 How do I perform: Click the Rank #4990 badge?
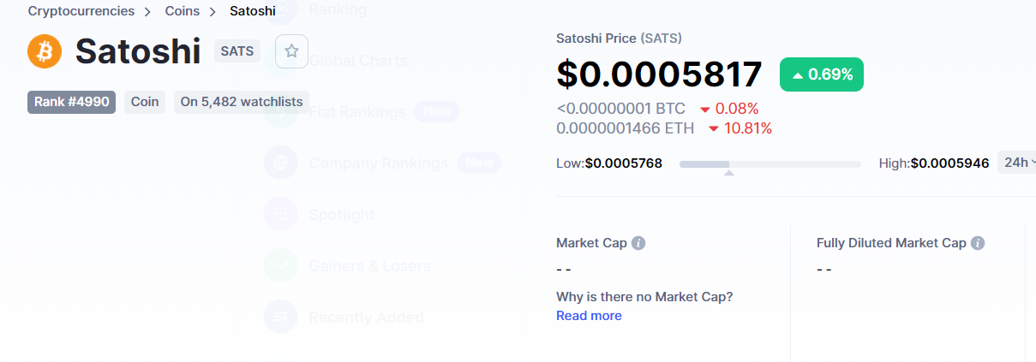[71, 102]
